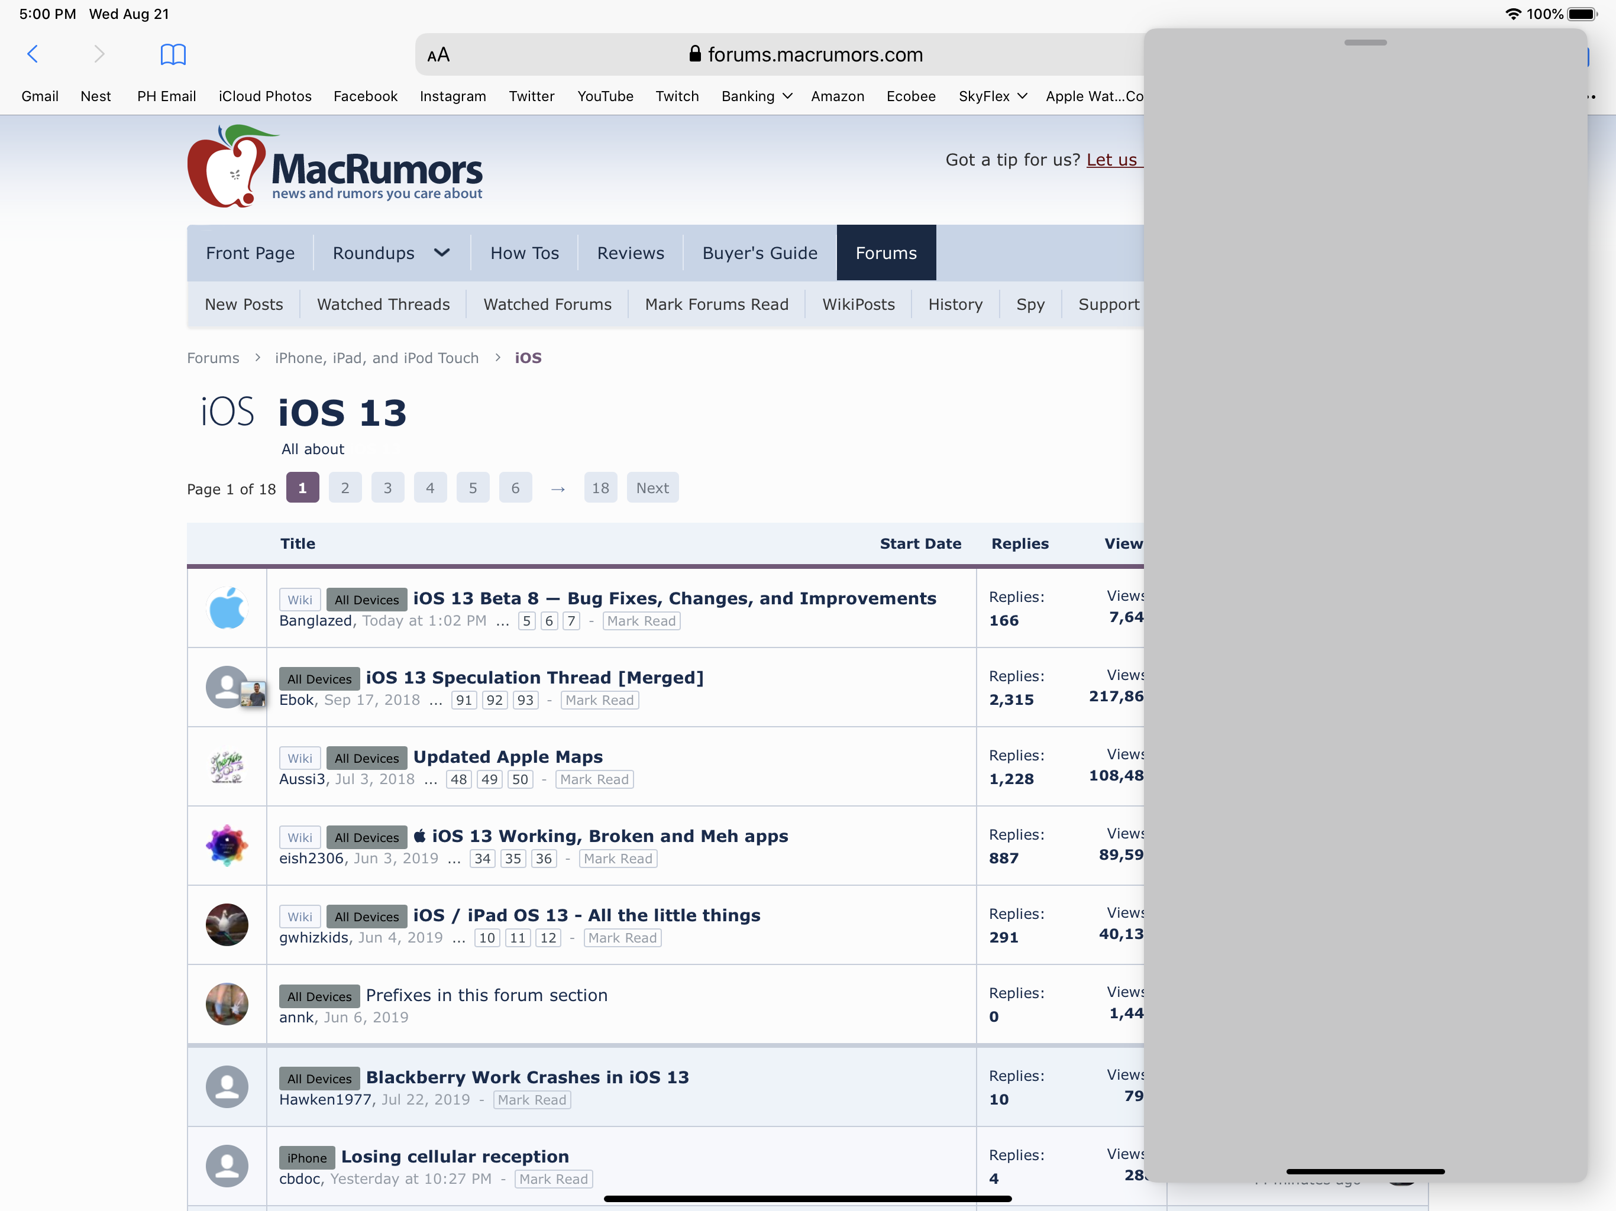Viewport: 1616px width, 1211px height.
Task: Click the Next page button
Action: (652, 488)
